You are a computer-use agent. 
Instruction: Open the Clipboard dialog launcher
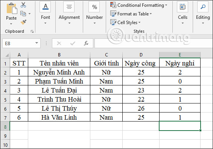(x=32, y=32)
